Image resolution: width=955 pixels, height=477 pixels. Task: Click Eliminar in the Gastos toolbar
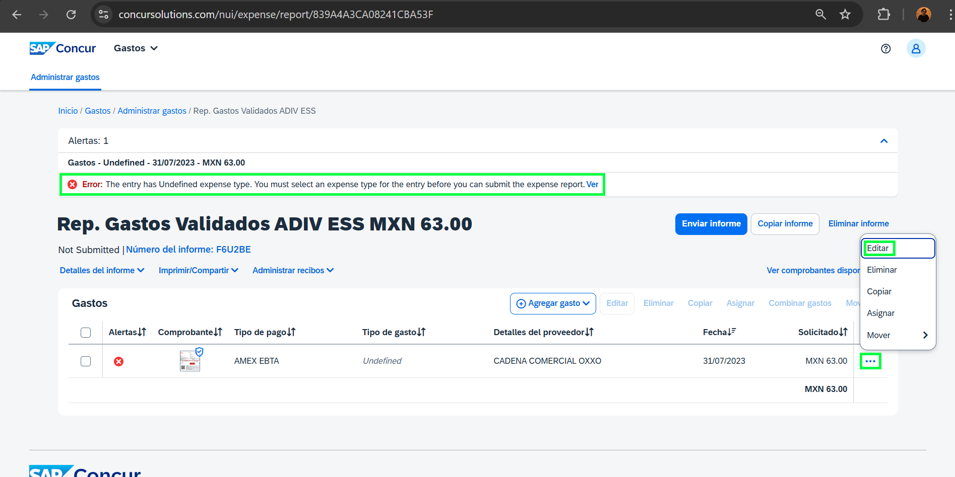658,303
